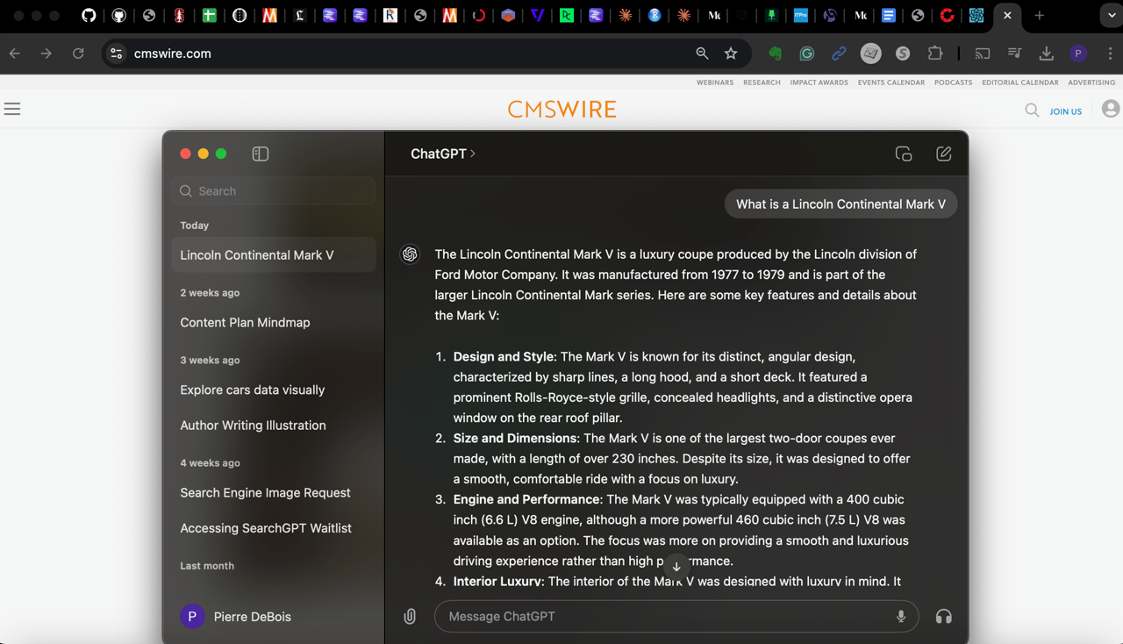Close the active CMSWire tab
Image resolution: width=1123 pixels, height=644 pixels.
pyautogui.click(x=1007, y=15)
